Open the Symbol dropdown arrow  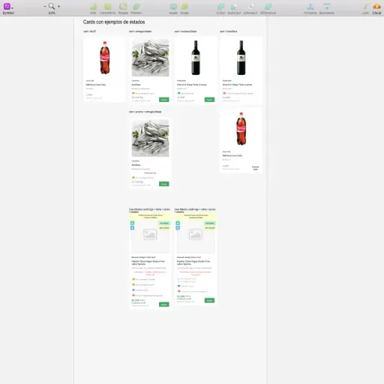[12, 8]
